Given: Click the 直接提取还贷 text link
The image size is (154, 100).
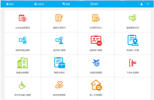Looking at the screenshot, I should pos(133,28).
